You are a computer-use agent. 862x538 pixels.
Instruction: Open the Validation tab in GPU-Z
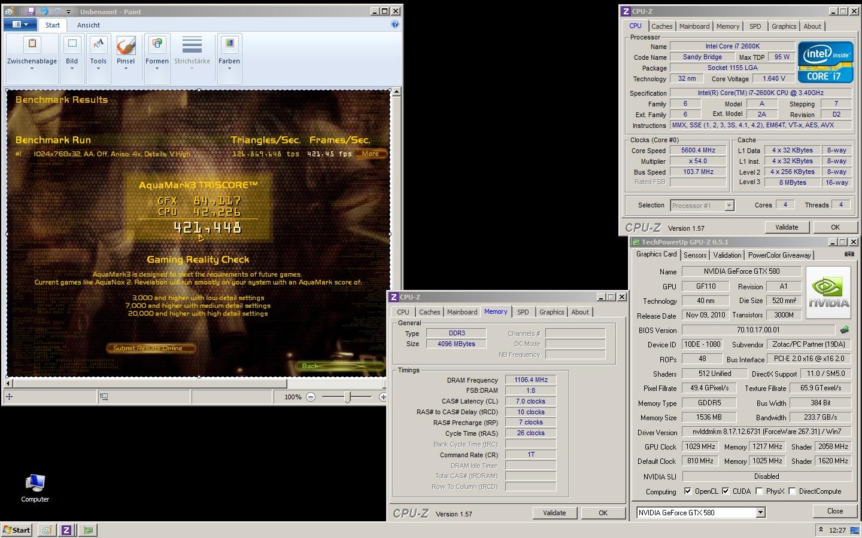click(x=727, y=255)
